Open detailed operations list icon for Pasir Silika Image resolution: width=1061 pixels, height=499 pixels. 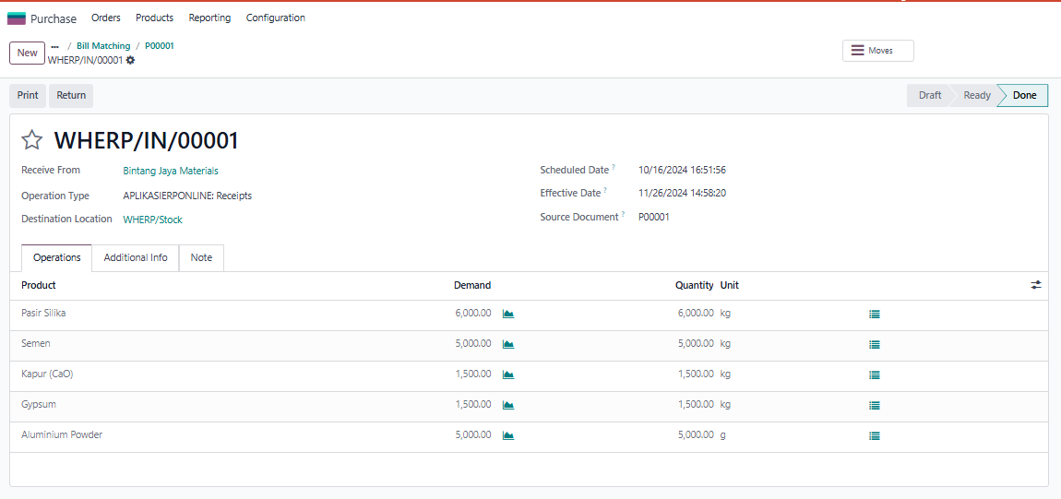pyautogui.click(x=874, y=314)
